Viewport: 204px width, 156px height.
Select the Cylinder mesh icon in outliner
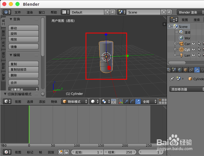coord(181,49)
